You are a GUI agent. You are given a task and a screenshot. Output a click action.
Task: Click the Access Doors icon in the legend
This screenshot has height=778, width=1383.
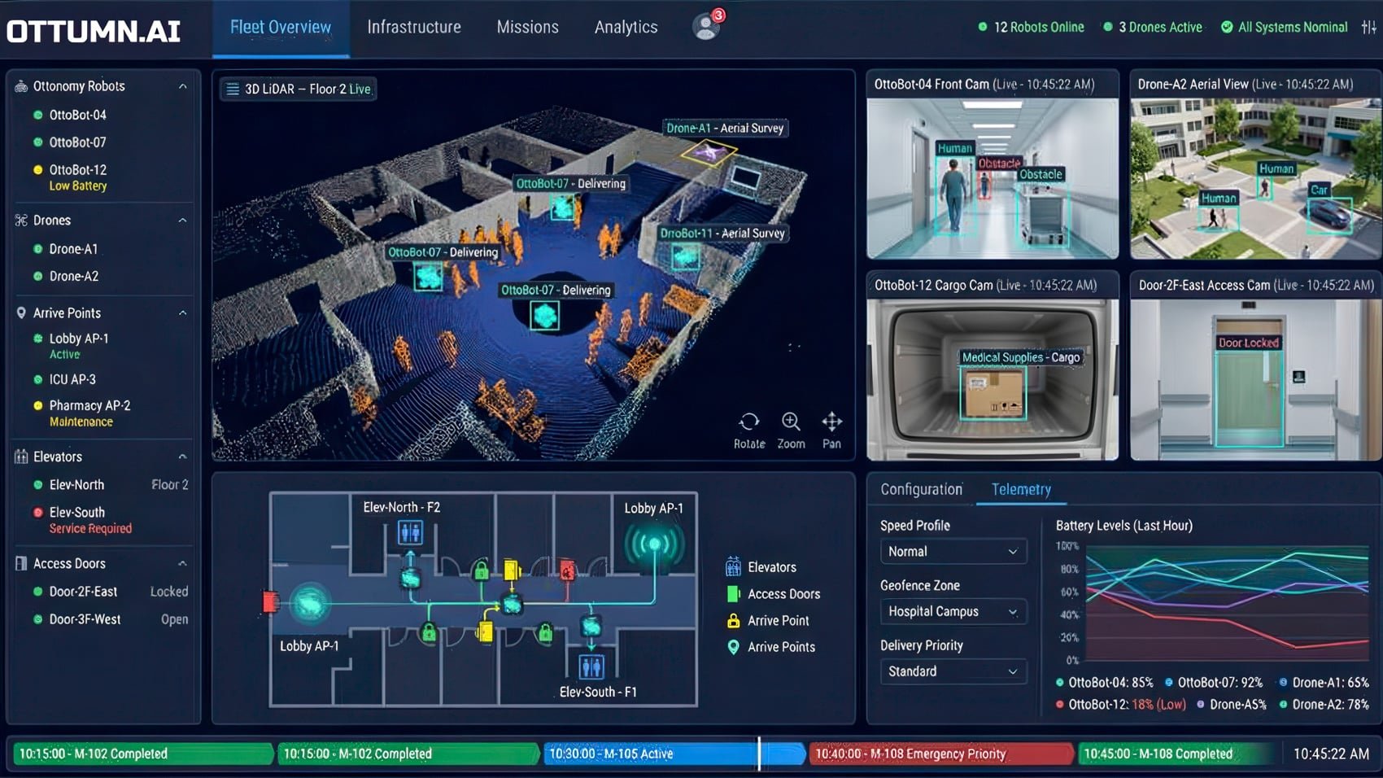pos(731,593)
